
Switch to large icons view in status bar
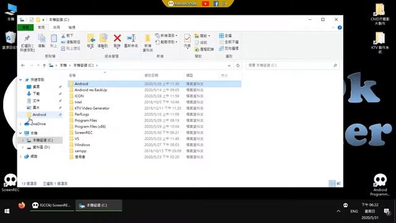click(x=338, y=183)
